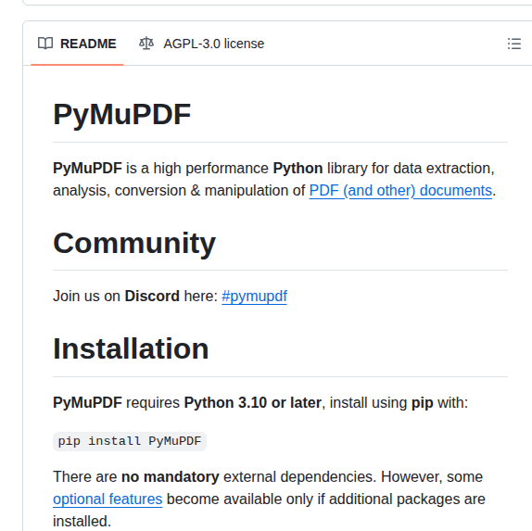Screen dimensions: 532x531
Task: Open the AGPL-3.0 license tab
Action: tap(201, 44)
